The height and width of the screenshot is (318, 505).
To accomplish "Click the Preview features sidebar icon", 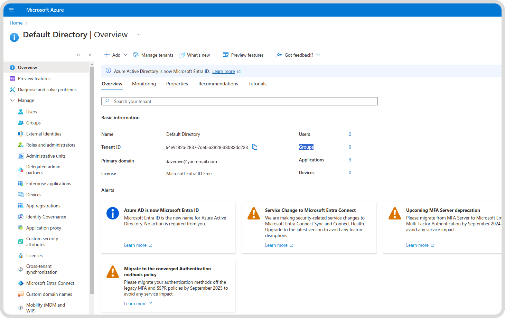I will pyautogui.click(x=12, y=78).
